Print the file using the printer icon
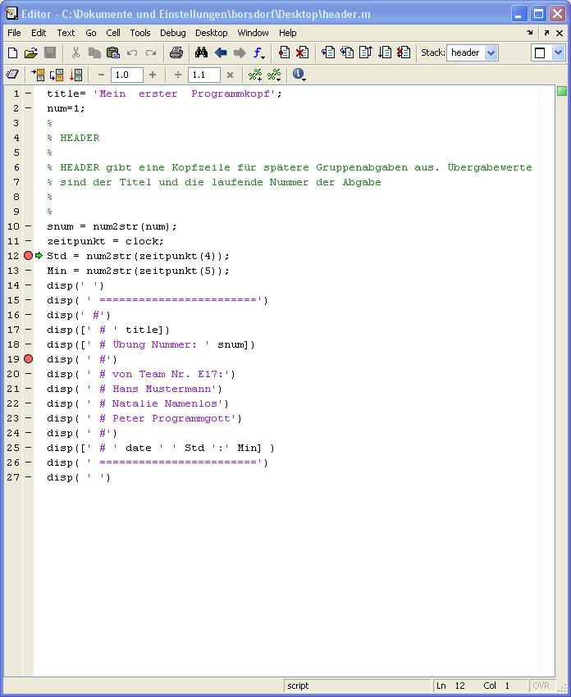The image size is (571, 697). tap(176, 53)
